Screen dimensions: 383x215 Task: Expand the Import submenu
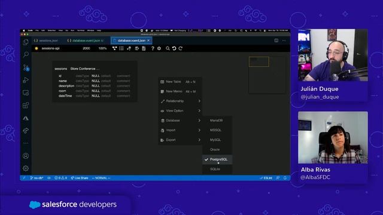pos(180,130)
